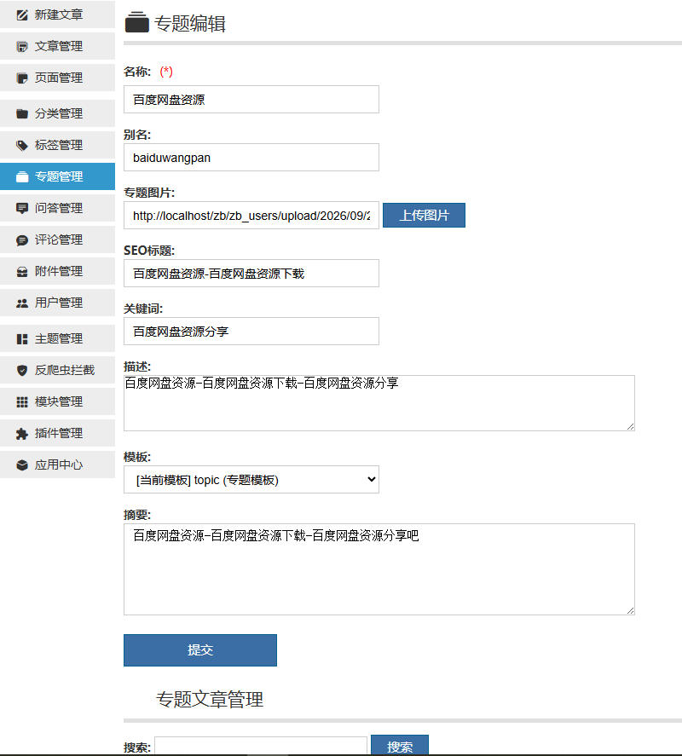The width and height of the screenshot is (682, 756).
Task: Click the 新建文章 pencil icon
Action: click(x=22, y=15)
